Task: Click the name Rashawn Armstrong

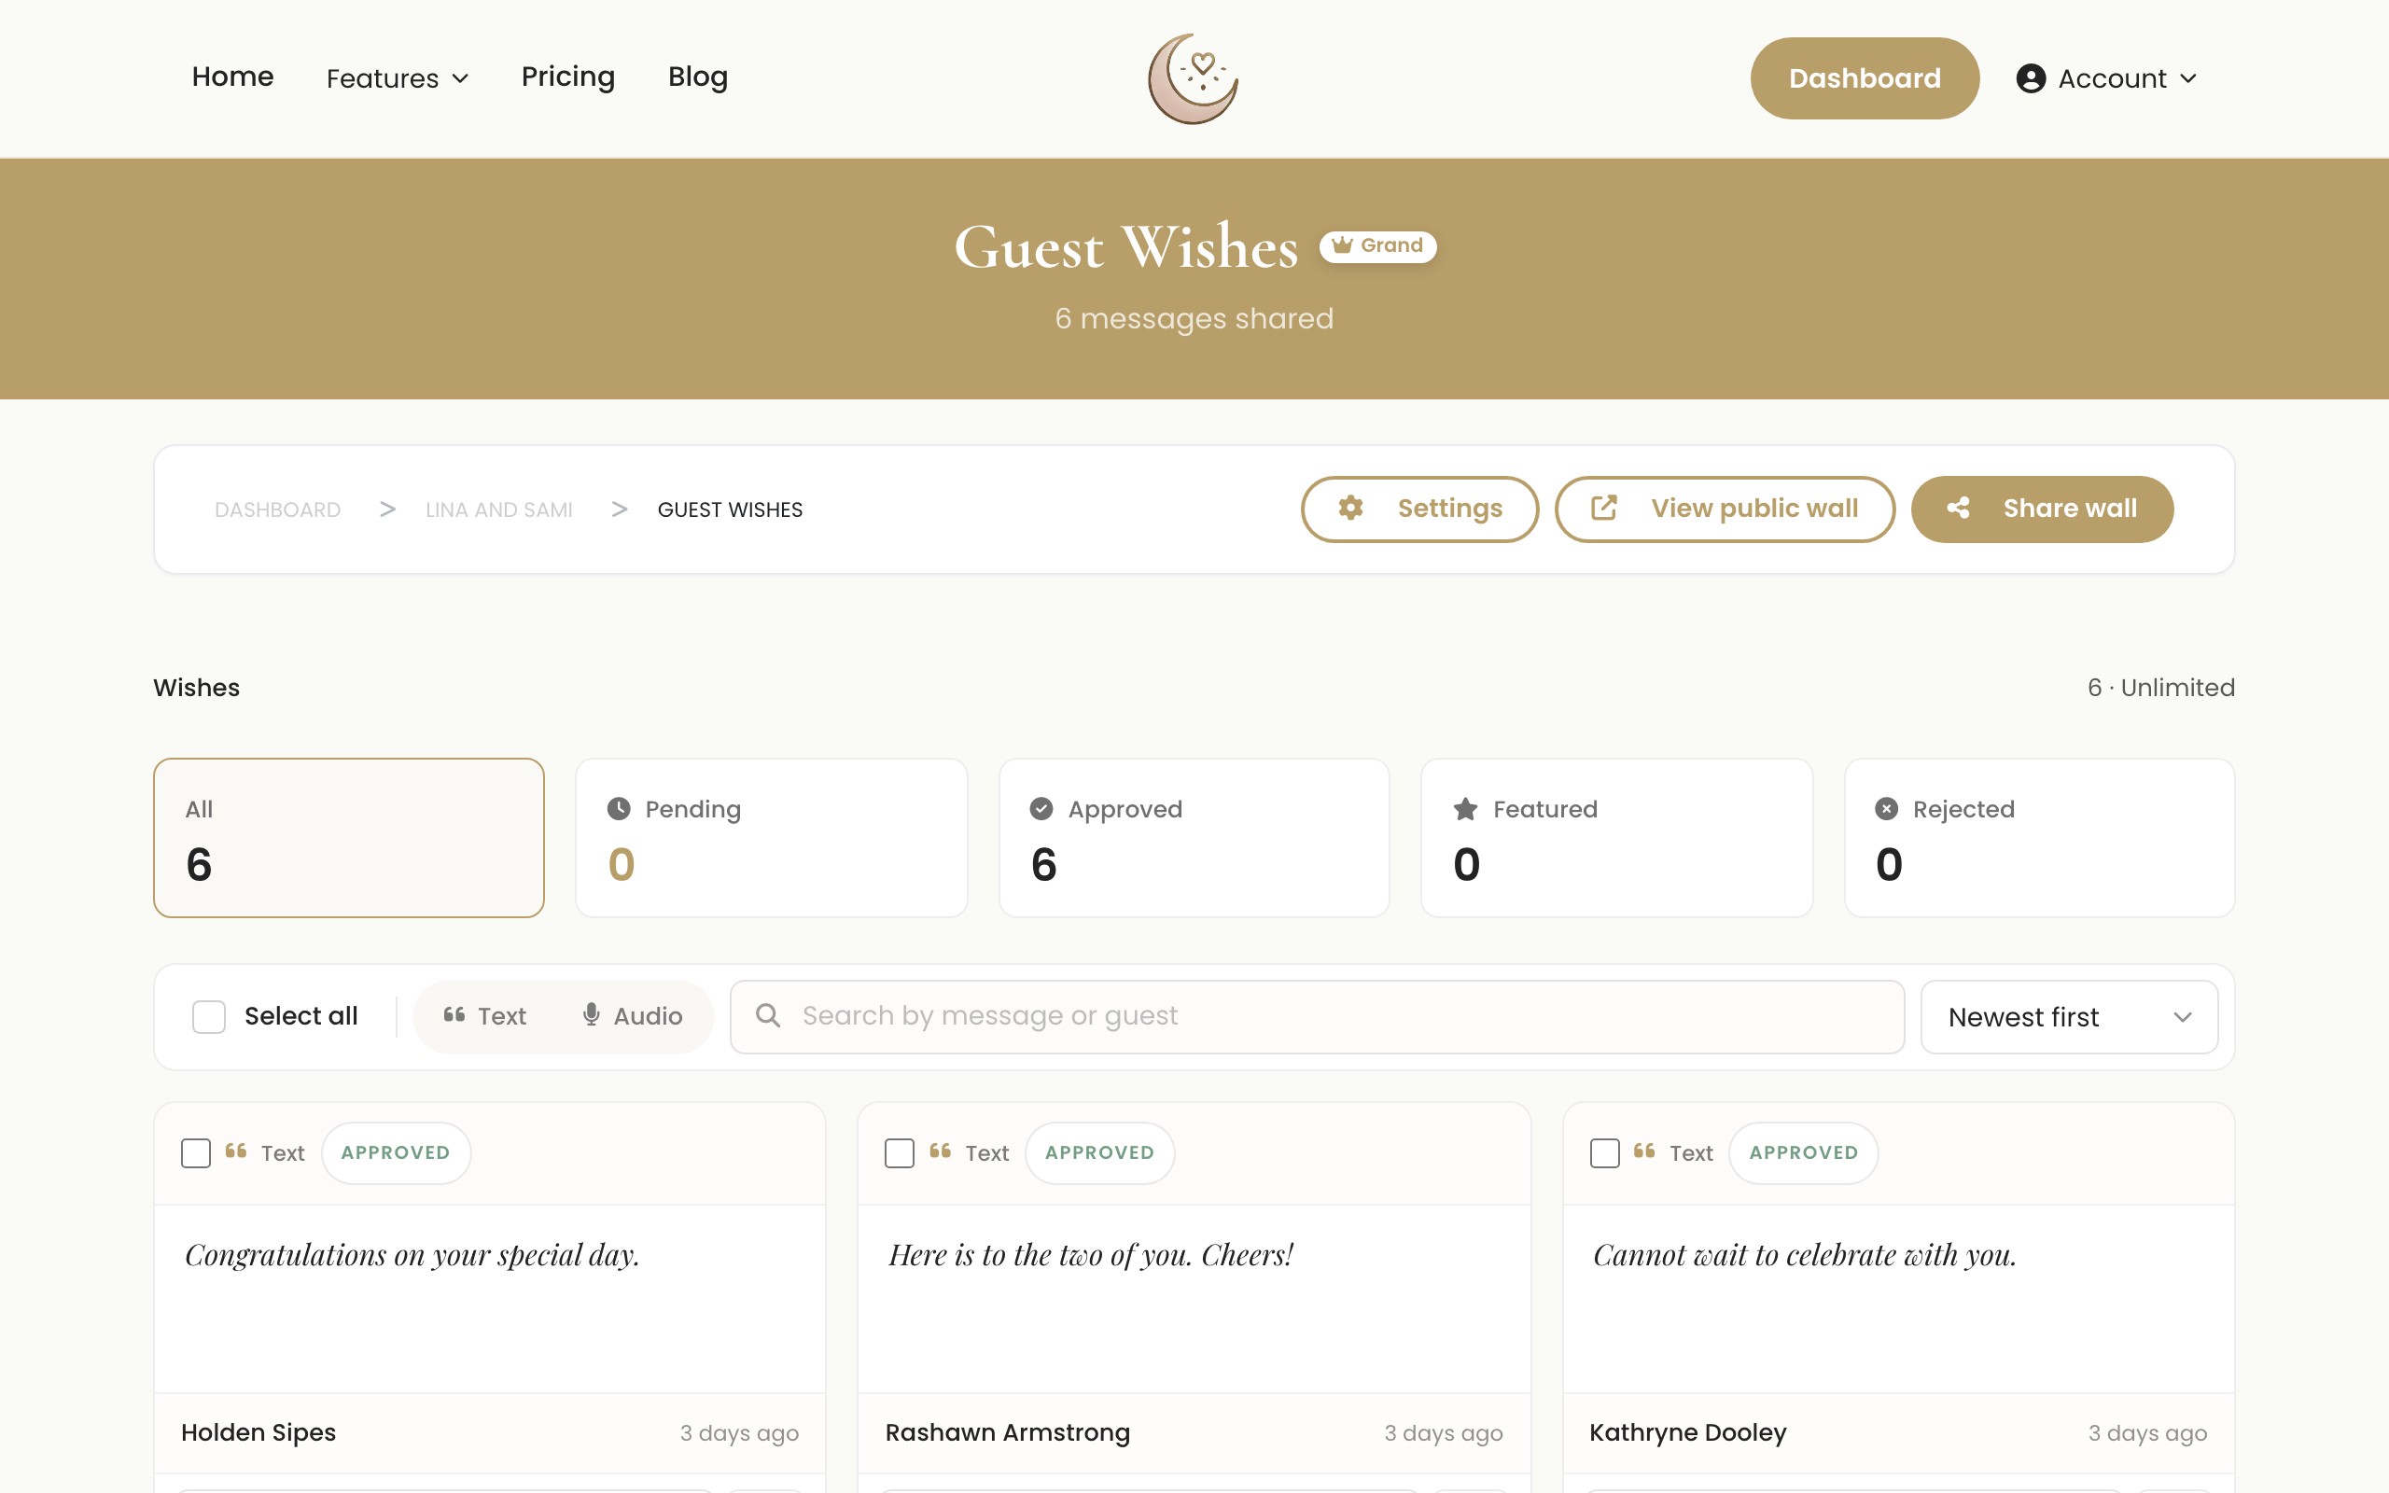Action: (x=1008, y=1432)
